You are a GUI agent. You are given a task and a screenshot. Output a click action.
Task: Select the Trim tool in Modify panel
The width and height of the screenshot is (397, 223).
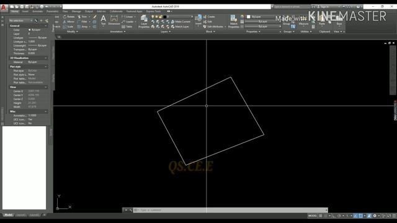click(x=83, y=17)
